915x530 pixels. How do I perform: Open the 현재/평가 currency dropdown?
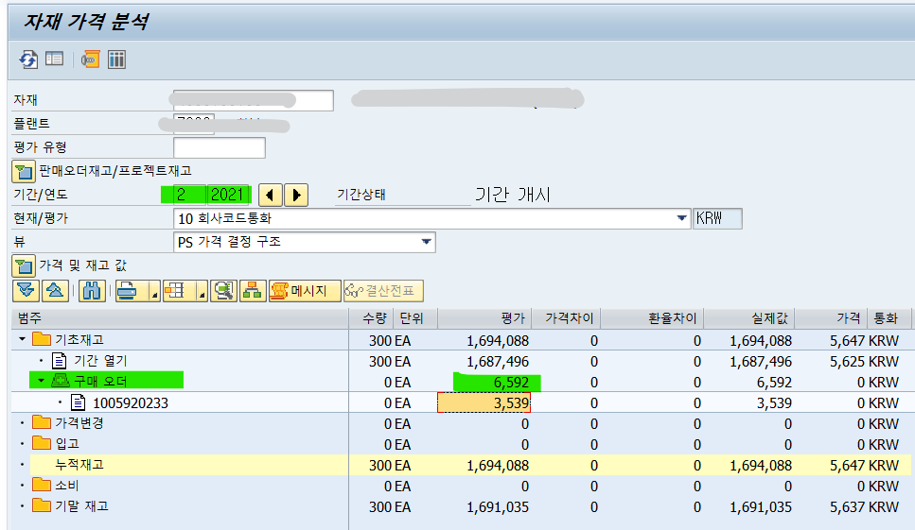click(x=682, y=219)
